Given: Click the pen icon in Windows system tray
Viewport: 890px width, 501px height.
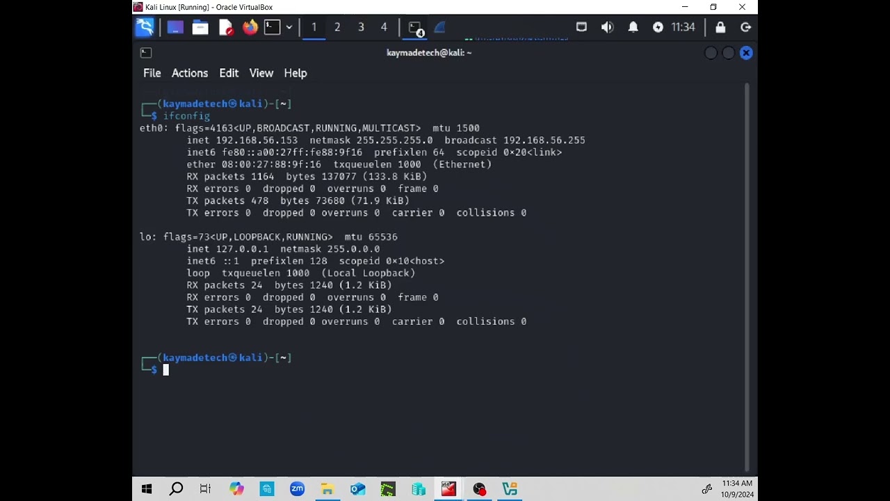Looking at the screenshot, I should 706,489.
